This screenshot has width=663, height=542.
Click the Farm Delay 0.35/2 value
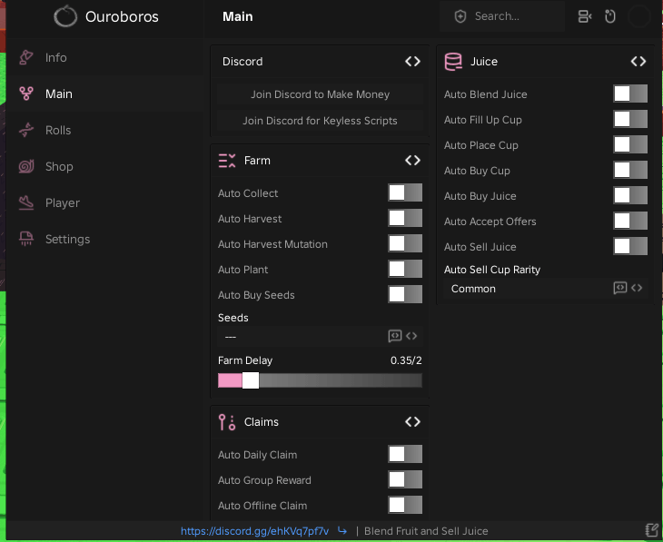click(406, 360)
